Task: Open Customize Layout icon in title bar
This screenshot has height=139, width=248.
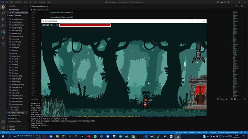Action: [x=229, y=2]
